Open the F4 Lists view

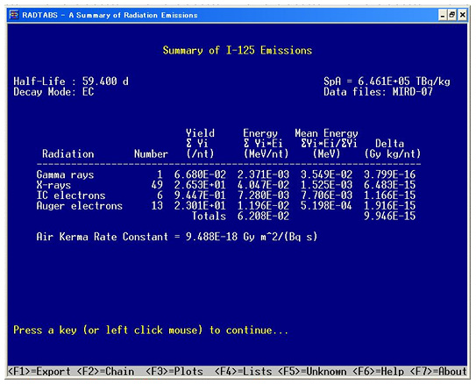click(243, 372)
